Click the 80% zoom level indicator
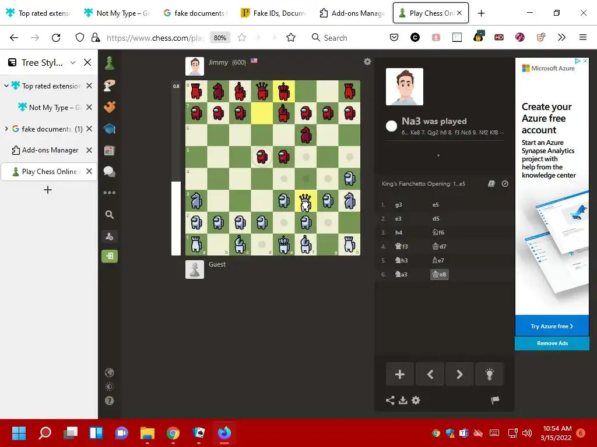This screenshot has width=597, height=447. 220,38
